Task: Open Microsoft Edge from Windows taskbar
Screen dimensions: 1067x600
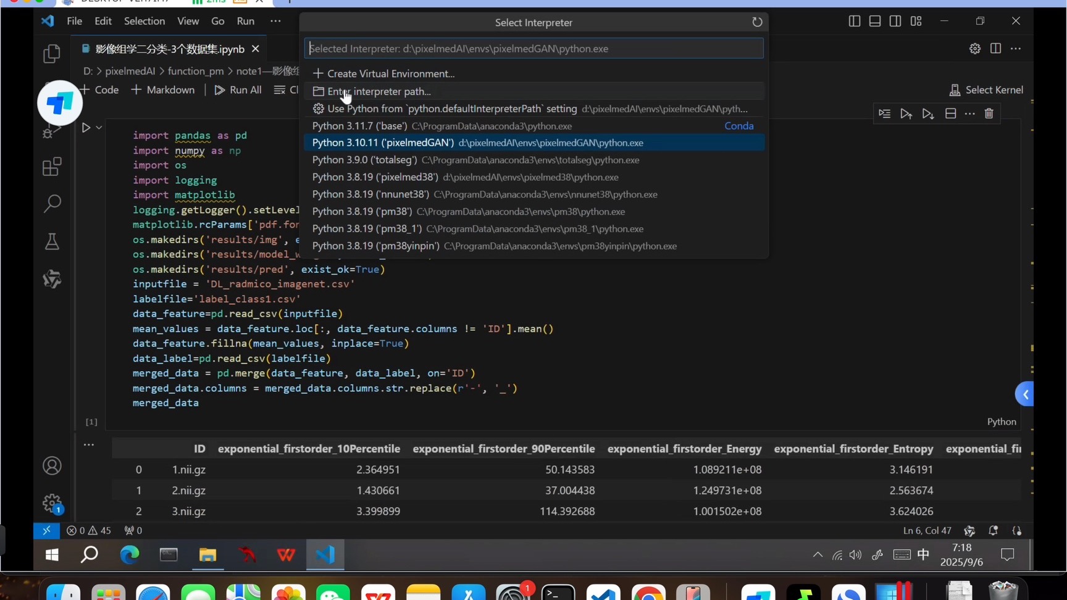Action: tap(129, 555)
